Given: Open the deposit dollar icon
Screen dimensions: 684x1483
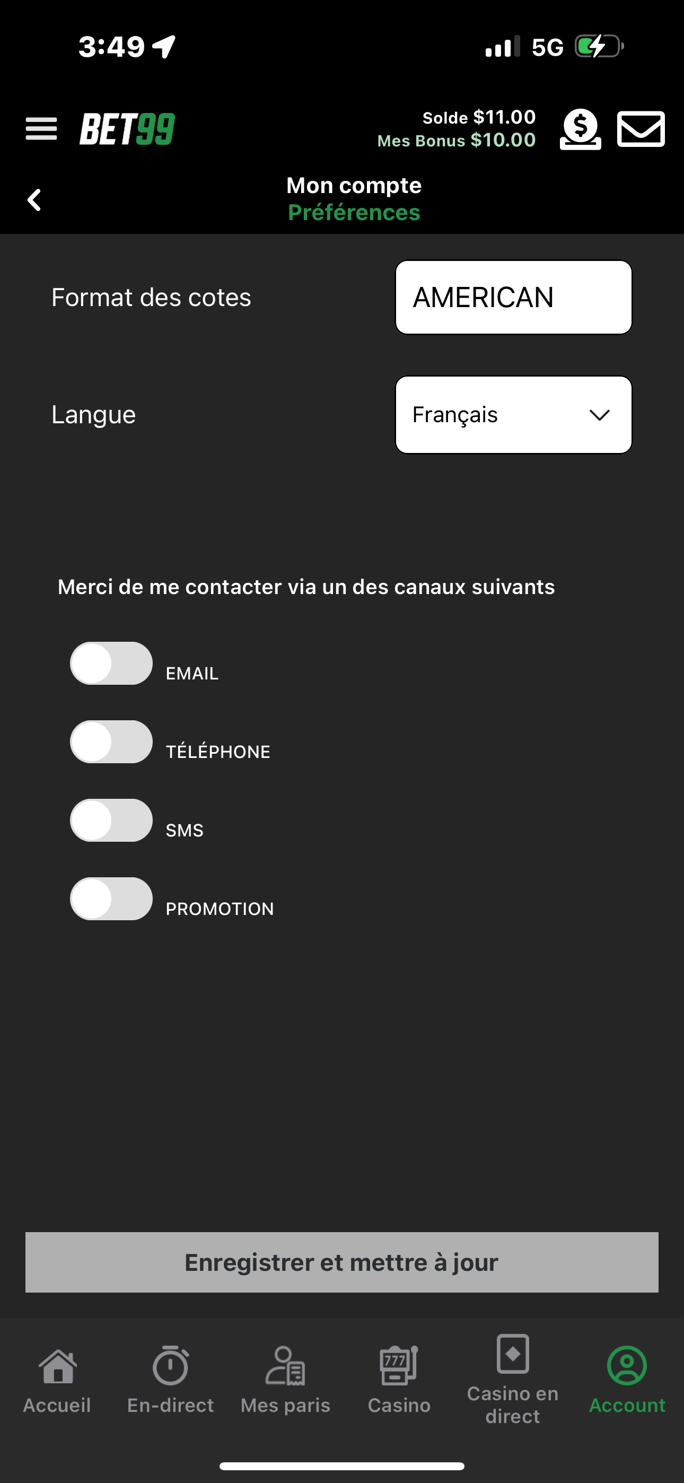Looking at the screenshot, I should point(581,129).
